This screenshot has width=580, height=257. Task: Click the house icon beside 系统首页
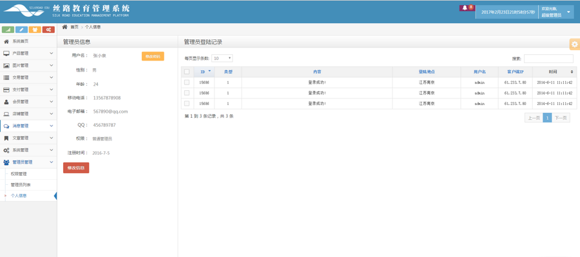pos(6,41)
